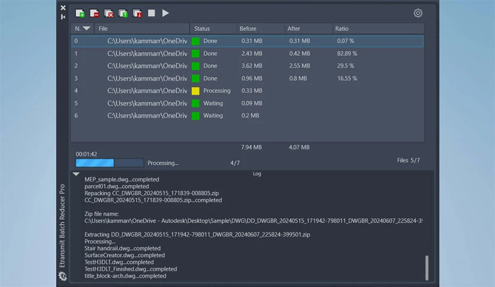Select file path in row 1
Screen dimensions: 495x287
(x=147, y=53)
